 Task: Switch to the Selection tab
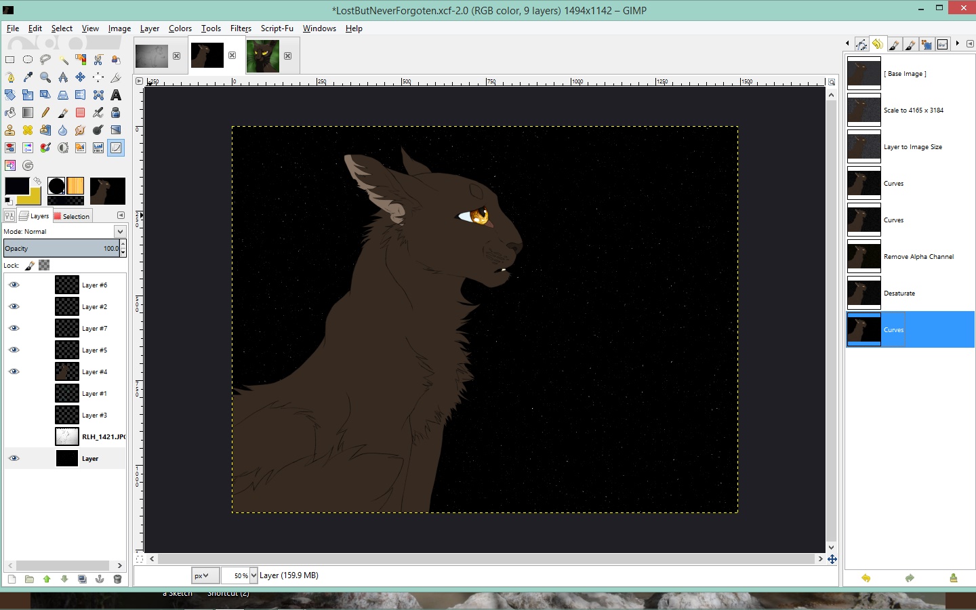pos(72,216)
